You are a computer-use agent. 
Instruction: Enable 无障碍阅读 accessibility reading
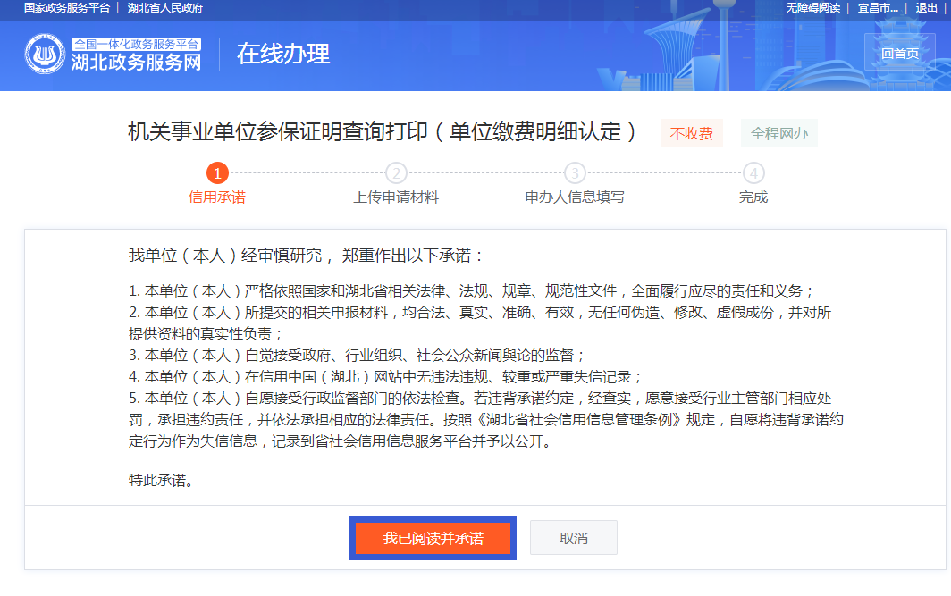[x=812, y=8]
